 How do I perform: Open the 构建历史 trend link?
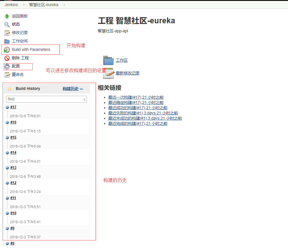click(x=71, y=88)
